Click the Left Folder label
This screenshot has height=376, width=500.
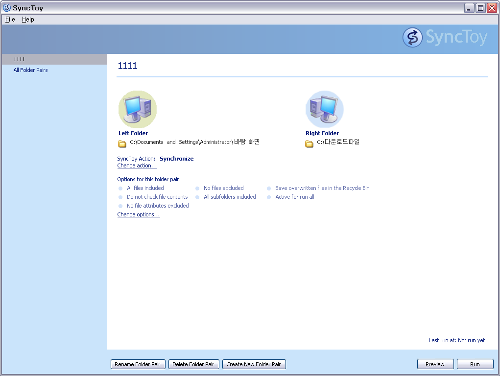pyautogui.click(x=133, y=133)
